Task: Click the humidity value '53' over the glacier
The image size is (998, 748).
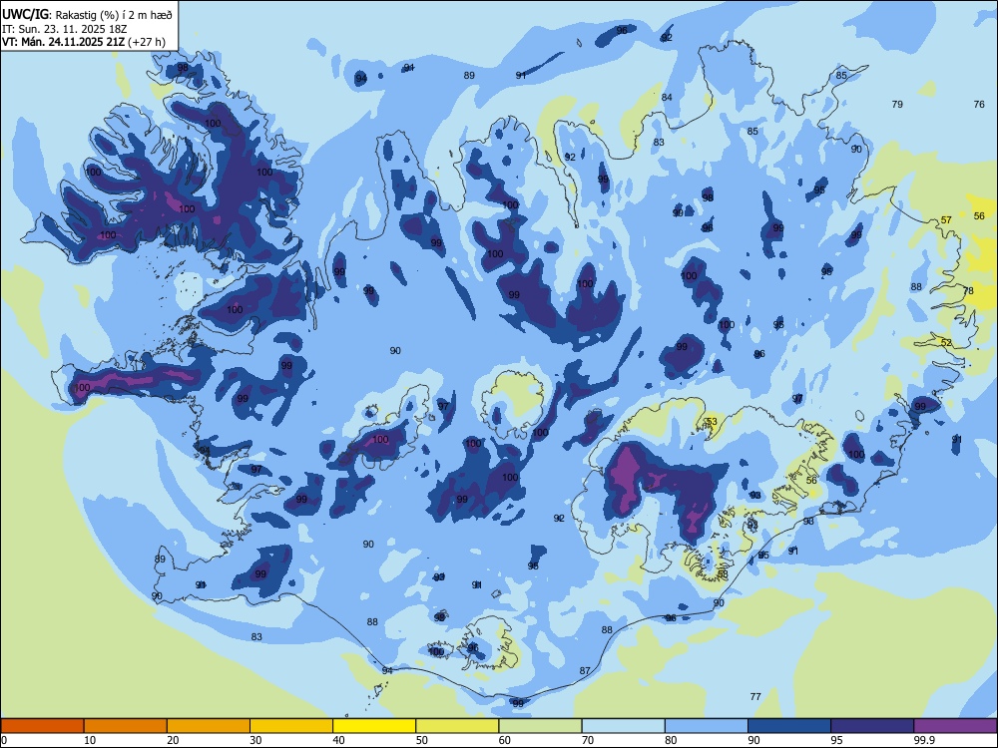Action: 713,422
